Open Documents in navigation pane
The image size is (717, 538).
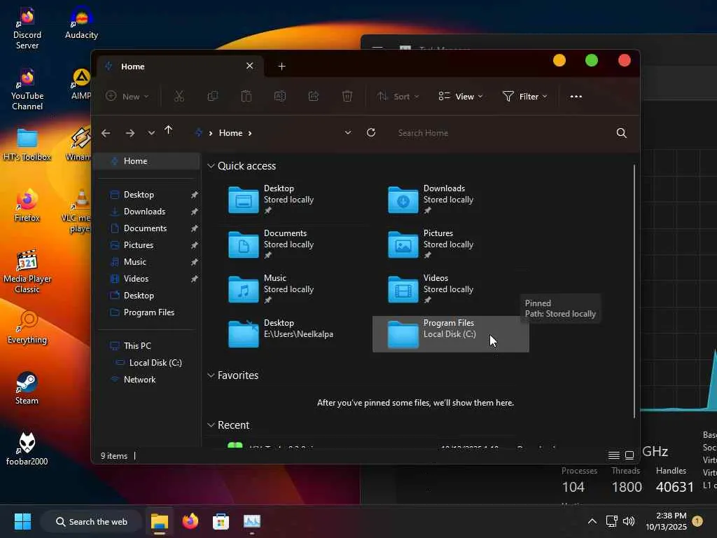tap(147, 228)
